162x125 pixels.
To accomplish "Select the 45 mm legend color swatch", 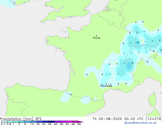I will 75,122.
